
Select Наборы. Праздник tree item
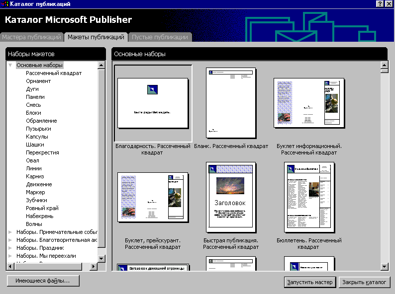40,248
